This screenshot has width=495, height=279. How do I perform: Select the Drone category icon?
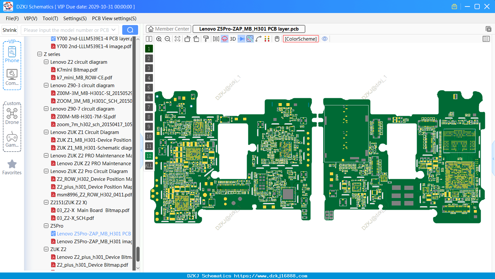pyautogui.click(x=12, y=116)
